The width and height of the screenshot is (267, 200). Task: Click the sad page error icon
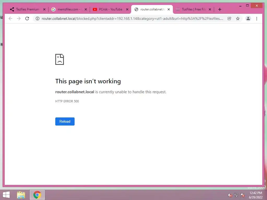click(x=60, y=59)
